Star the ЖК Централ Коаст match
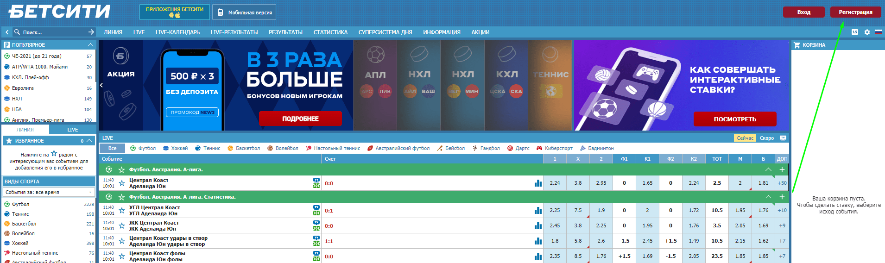 point(122,225)
